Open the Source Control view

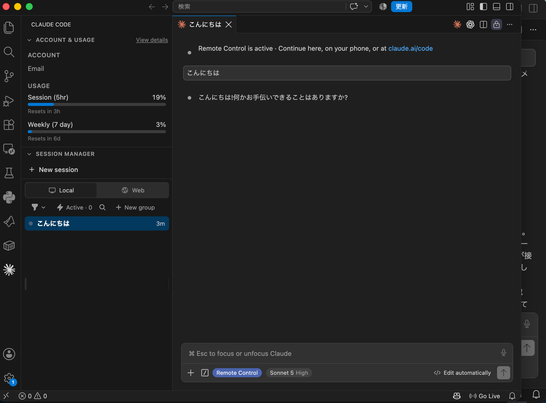[x=9, y=76]
